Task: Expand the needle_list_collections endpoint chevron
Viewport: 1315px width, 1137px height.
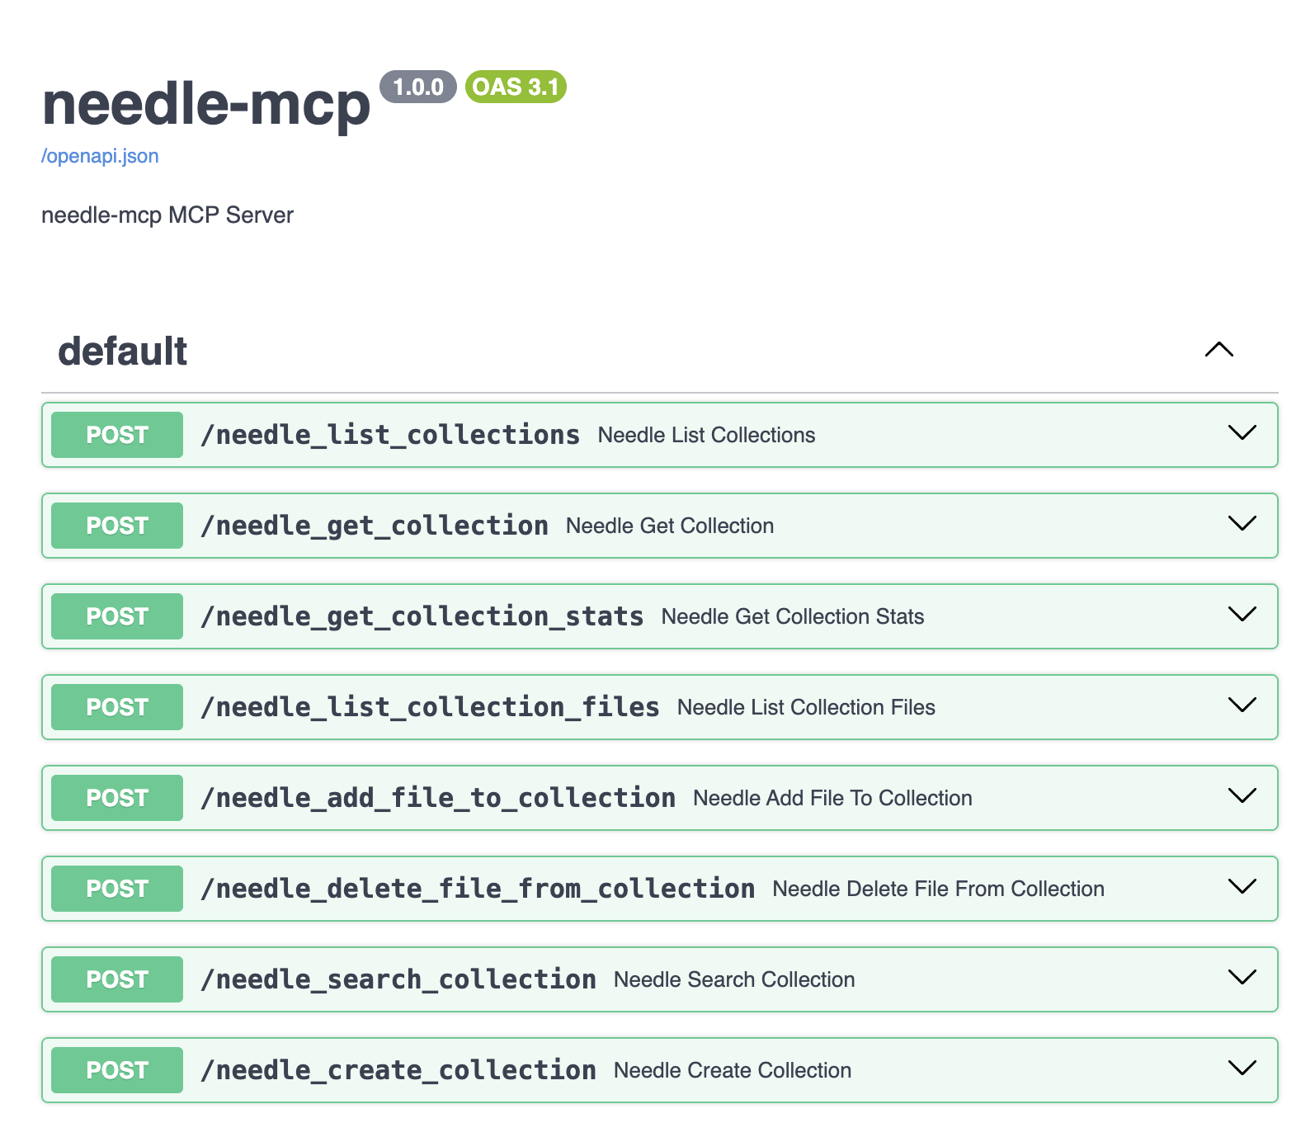Action: pyautogui.click(x=1242, y=433)
